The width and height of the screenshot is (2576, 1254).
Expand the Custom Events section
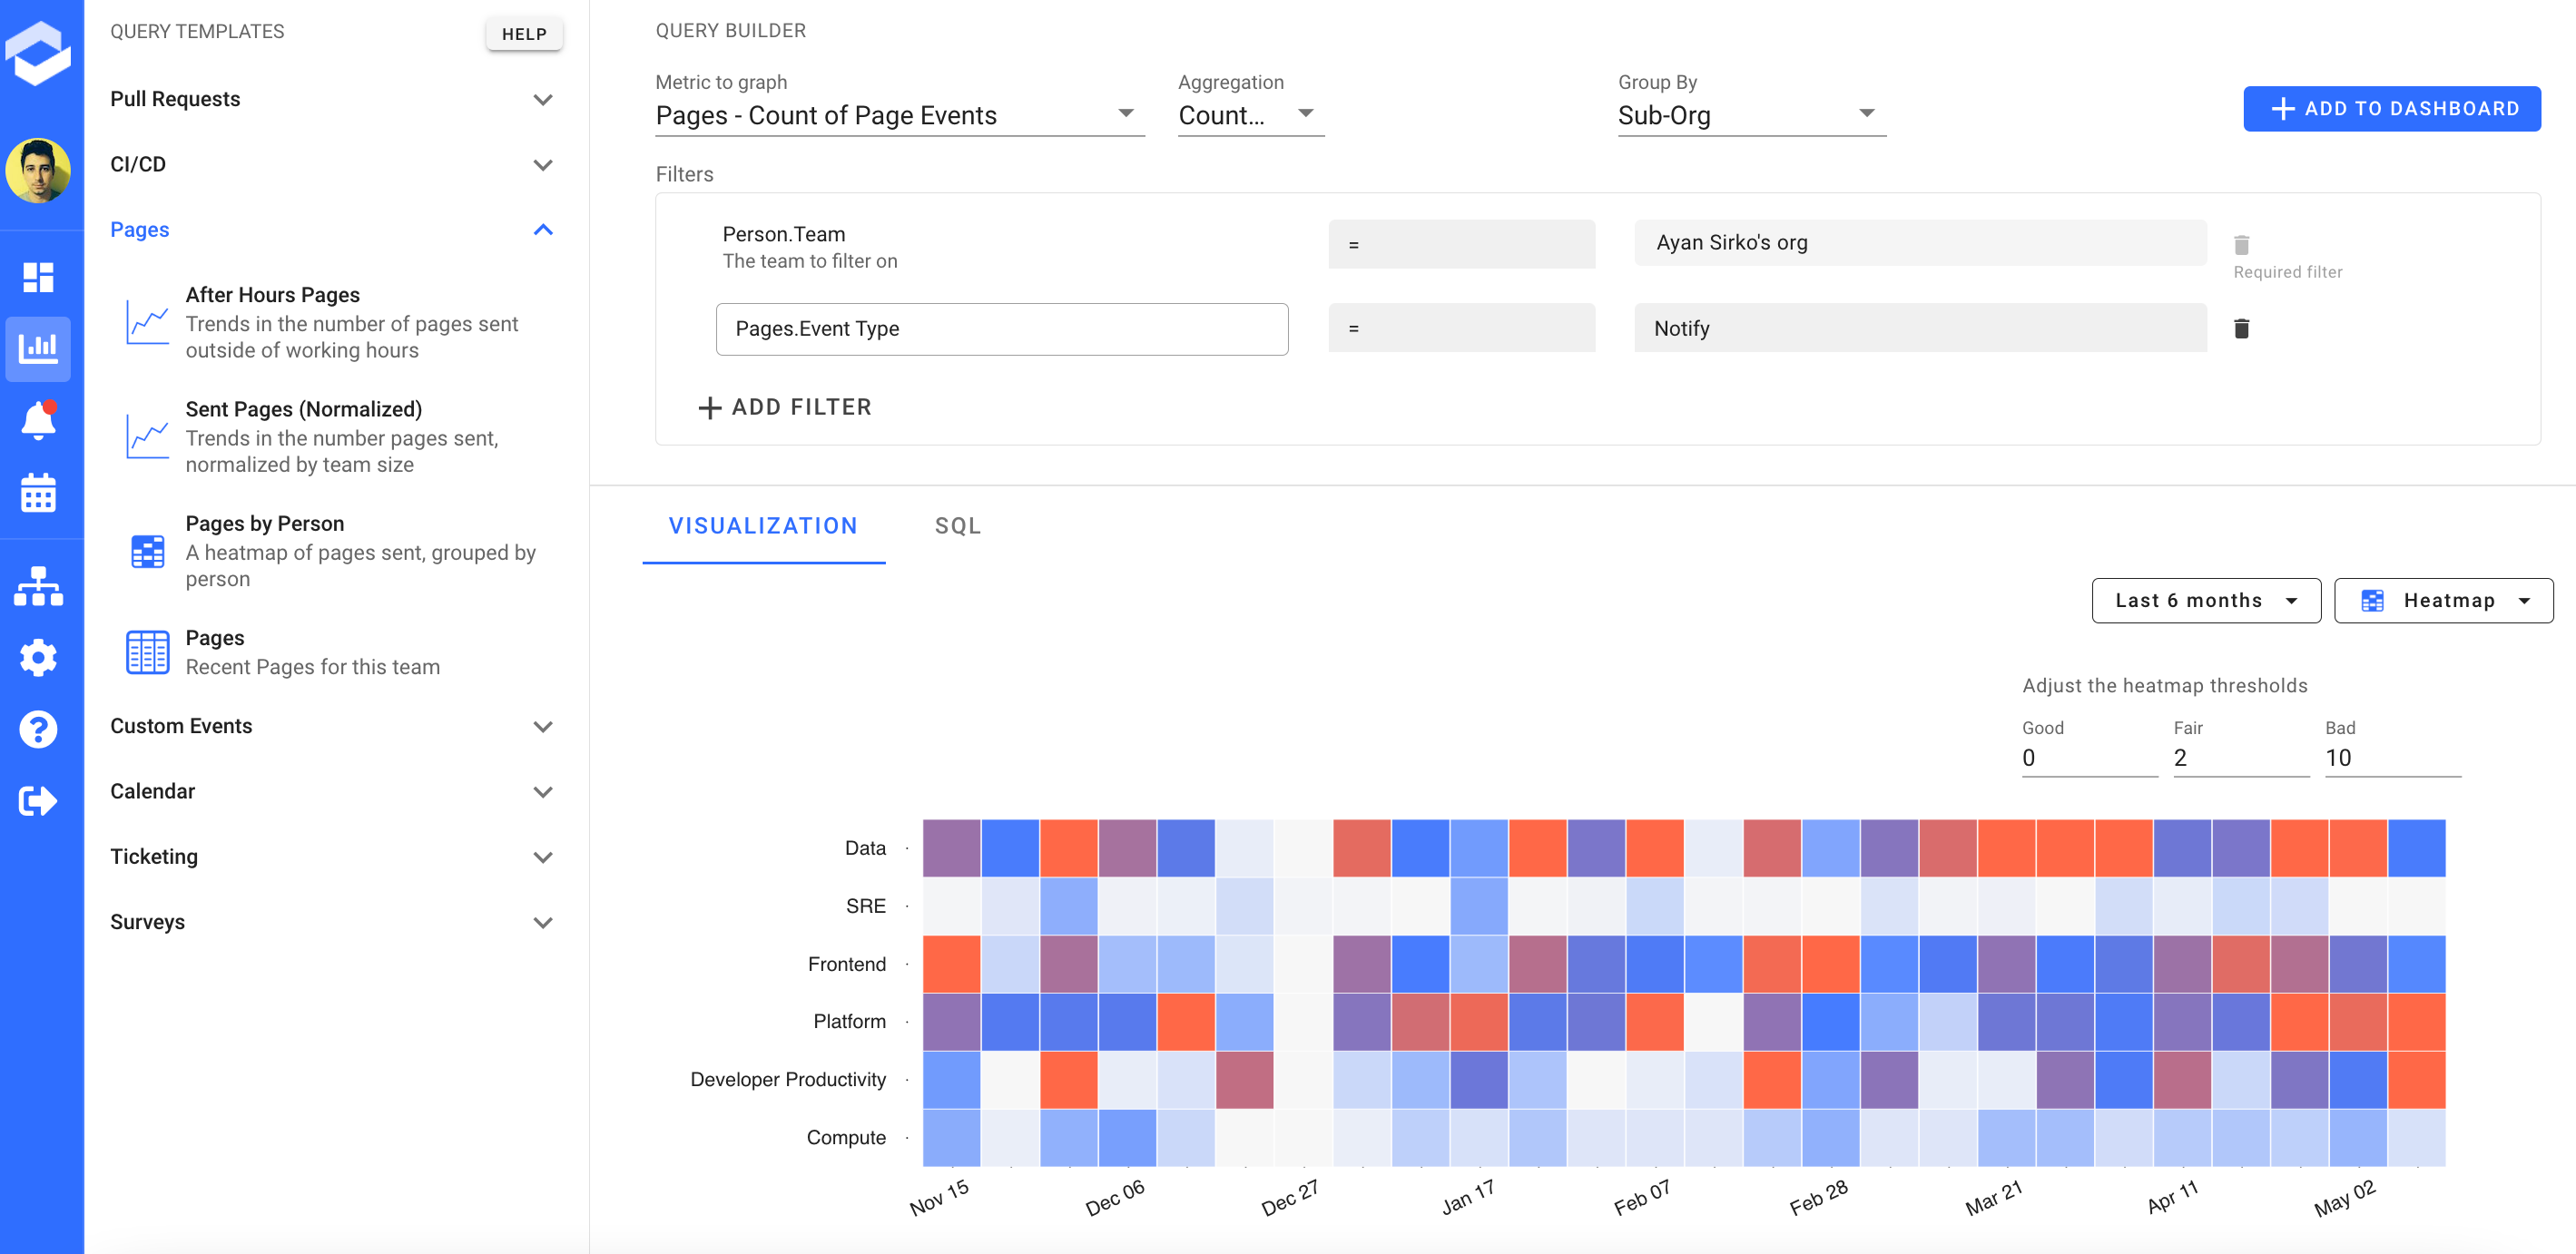pos(542,727)
